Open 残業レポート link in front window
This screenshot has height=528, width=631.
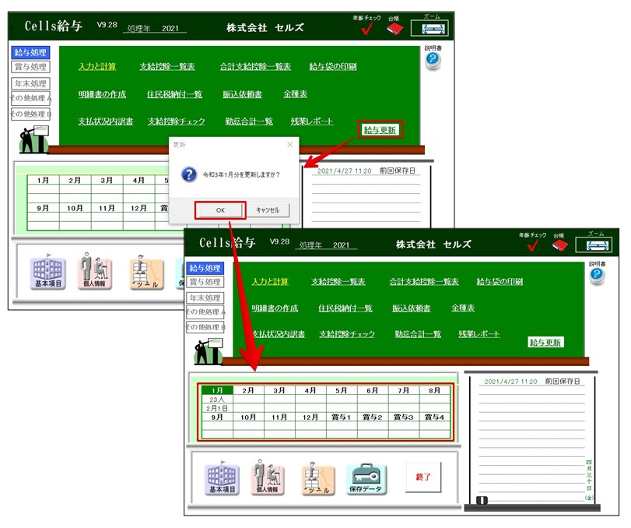coord(479,334)
